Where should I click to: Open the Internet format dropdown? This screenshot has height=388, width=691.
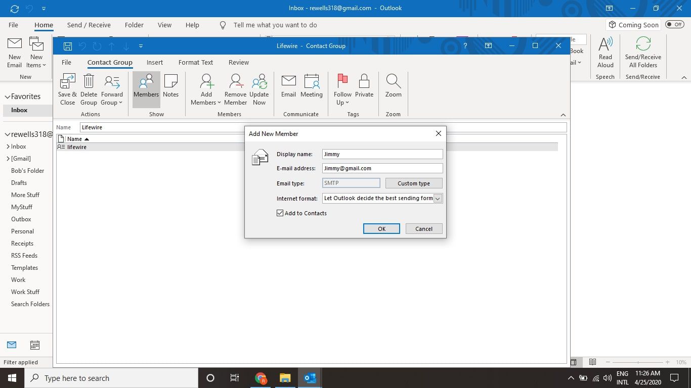pos(438,199)
